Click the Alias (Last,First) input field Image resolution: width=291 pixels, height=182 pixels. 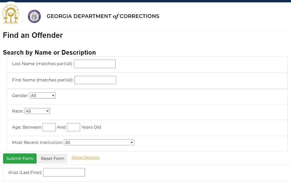click(64, 172)
